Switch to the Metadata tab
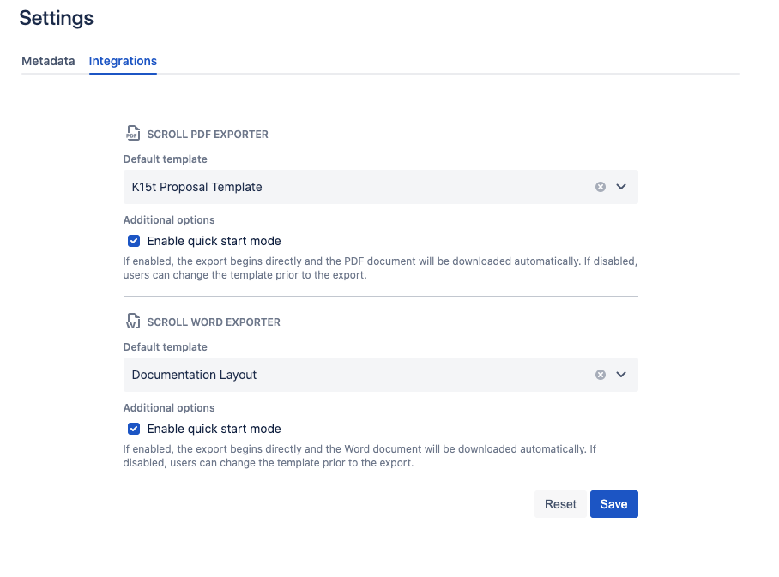 pyautogui.click(x=48, y=61)
